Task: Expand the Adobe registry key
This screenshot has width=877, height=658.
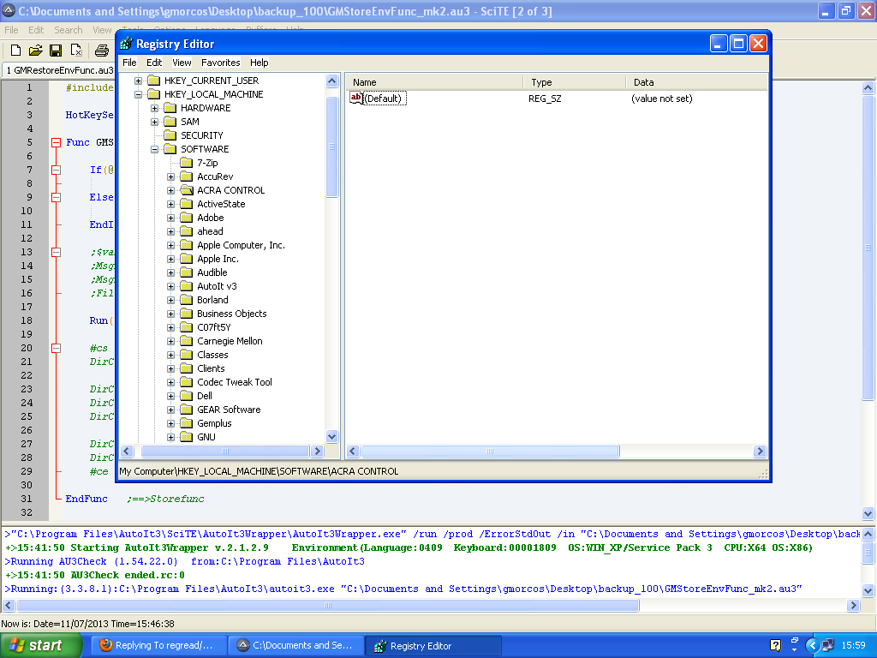Action: click(171, 218)
